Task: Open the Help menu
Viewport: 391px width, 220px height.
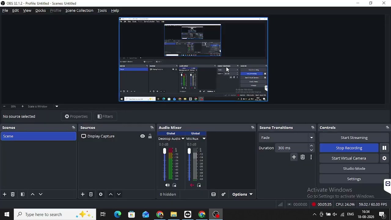Action: point(115,10)
